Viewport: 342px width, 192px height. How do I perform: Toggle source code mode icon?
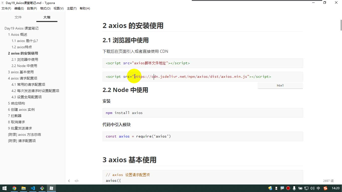[x=76, y=181]
